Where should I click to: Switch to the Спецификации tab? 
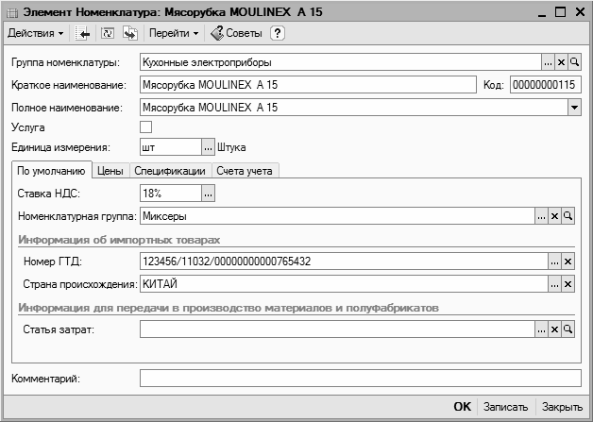[x=170, y=171]
